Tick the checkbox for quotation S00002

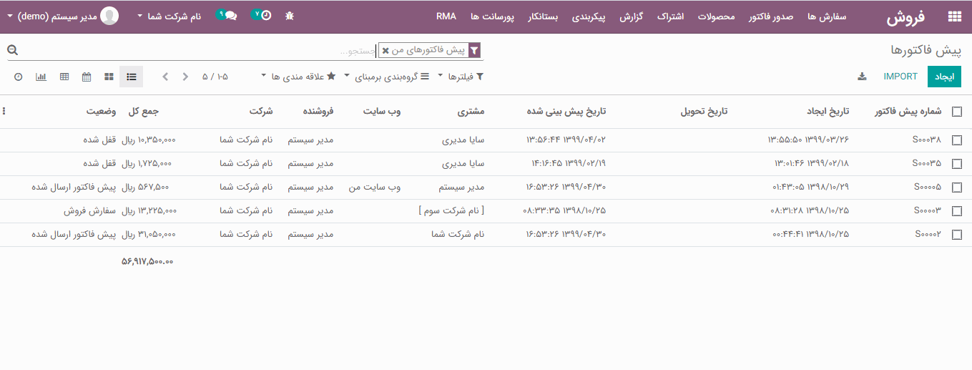click(x=957, y=235)
